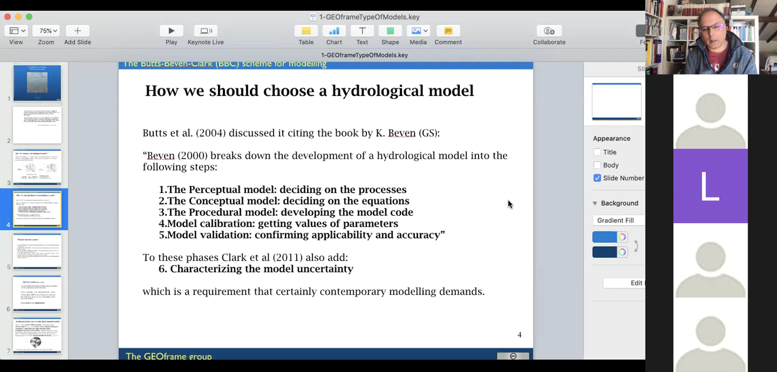Add a comment with the Comment icon

coord(448,31)
